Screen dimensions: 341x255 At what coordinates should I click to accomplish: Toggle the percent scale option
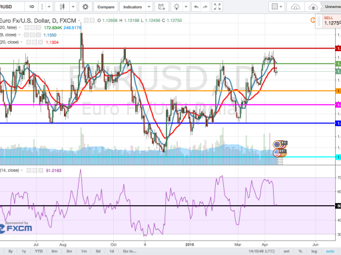(300, 251)
